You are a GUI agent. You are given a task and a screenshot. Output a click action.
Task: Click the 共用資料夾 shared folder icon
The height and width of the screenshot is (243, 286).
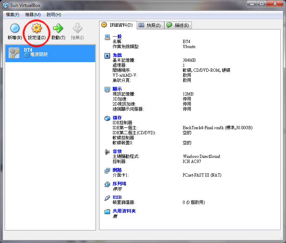point(107,211)
